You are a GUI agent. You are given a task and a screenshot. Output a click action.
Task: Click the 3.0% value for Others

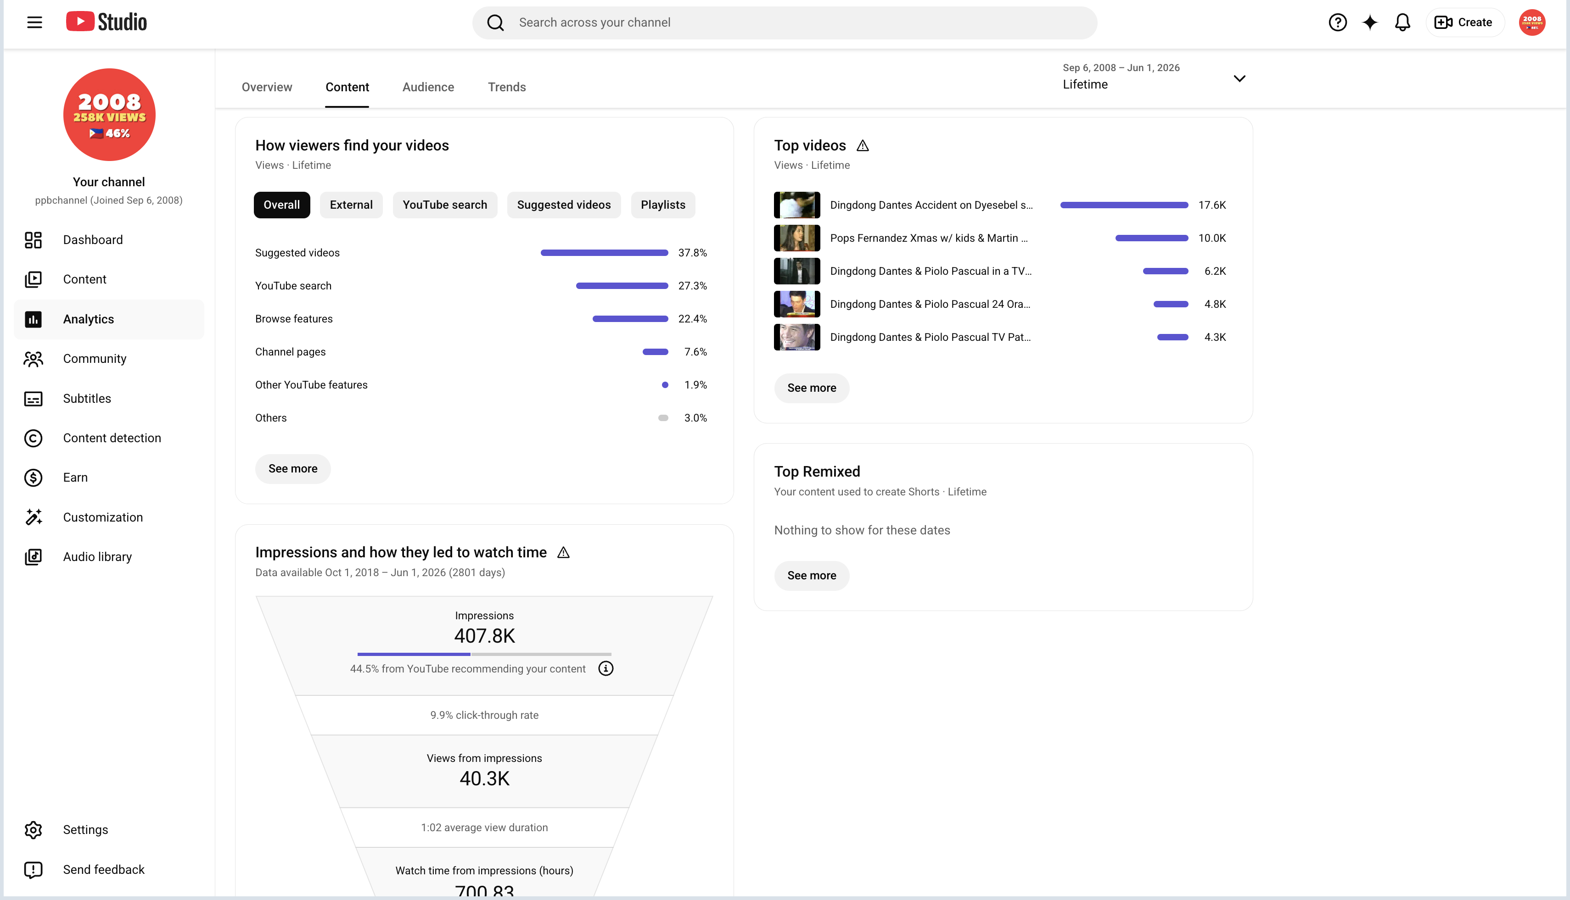point(695,418)
